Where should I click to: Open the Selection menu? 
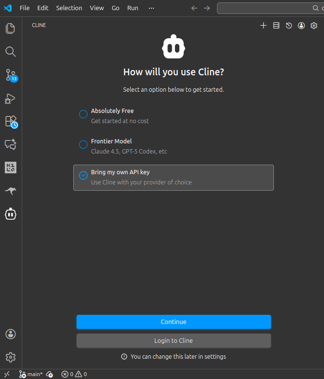pyautogui.click(x=69, y=8)
